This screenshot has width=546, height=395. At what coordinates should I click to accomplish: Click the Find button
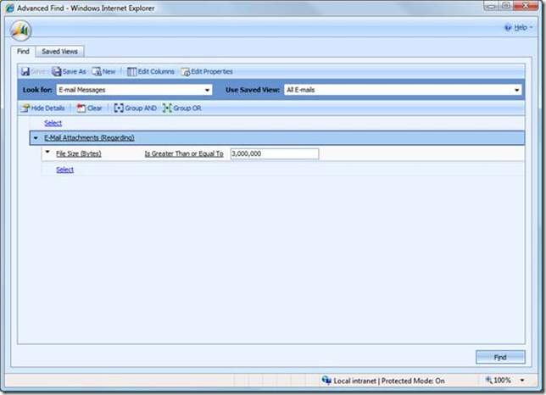(x=500, y=357)
